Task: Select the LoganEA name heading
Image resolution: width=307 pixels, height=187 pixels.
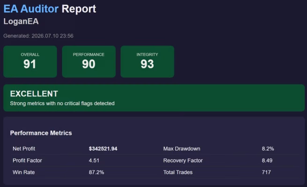Action: (21, 22)
